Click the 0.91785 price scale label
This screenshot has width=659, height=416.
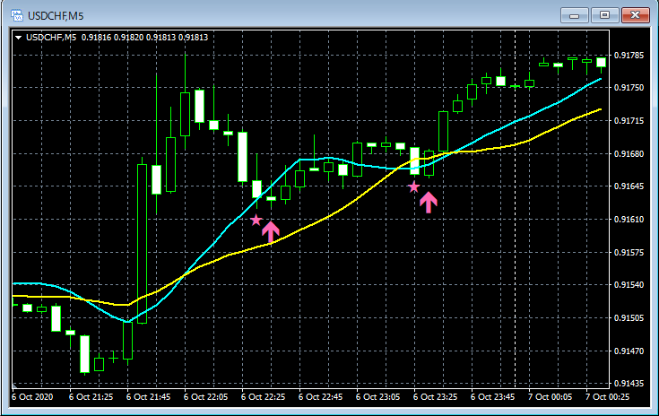point(629,56)
